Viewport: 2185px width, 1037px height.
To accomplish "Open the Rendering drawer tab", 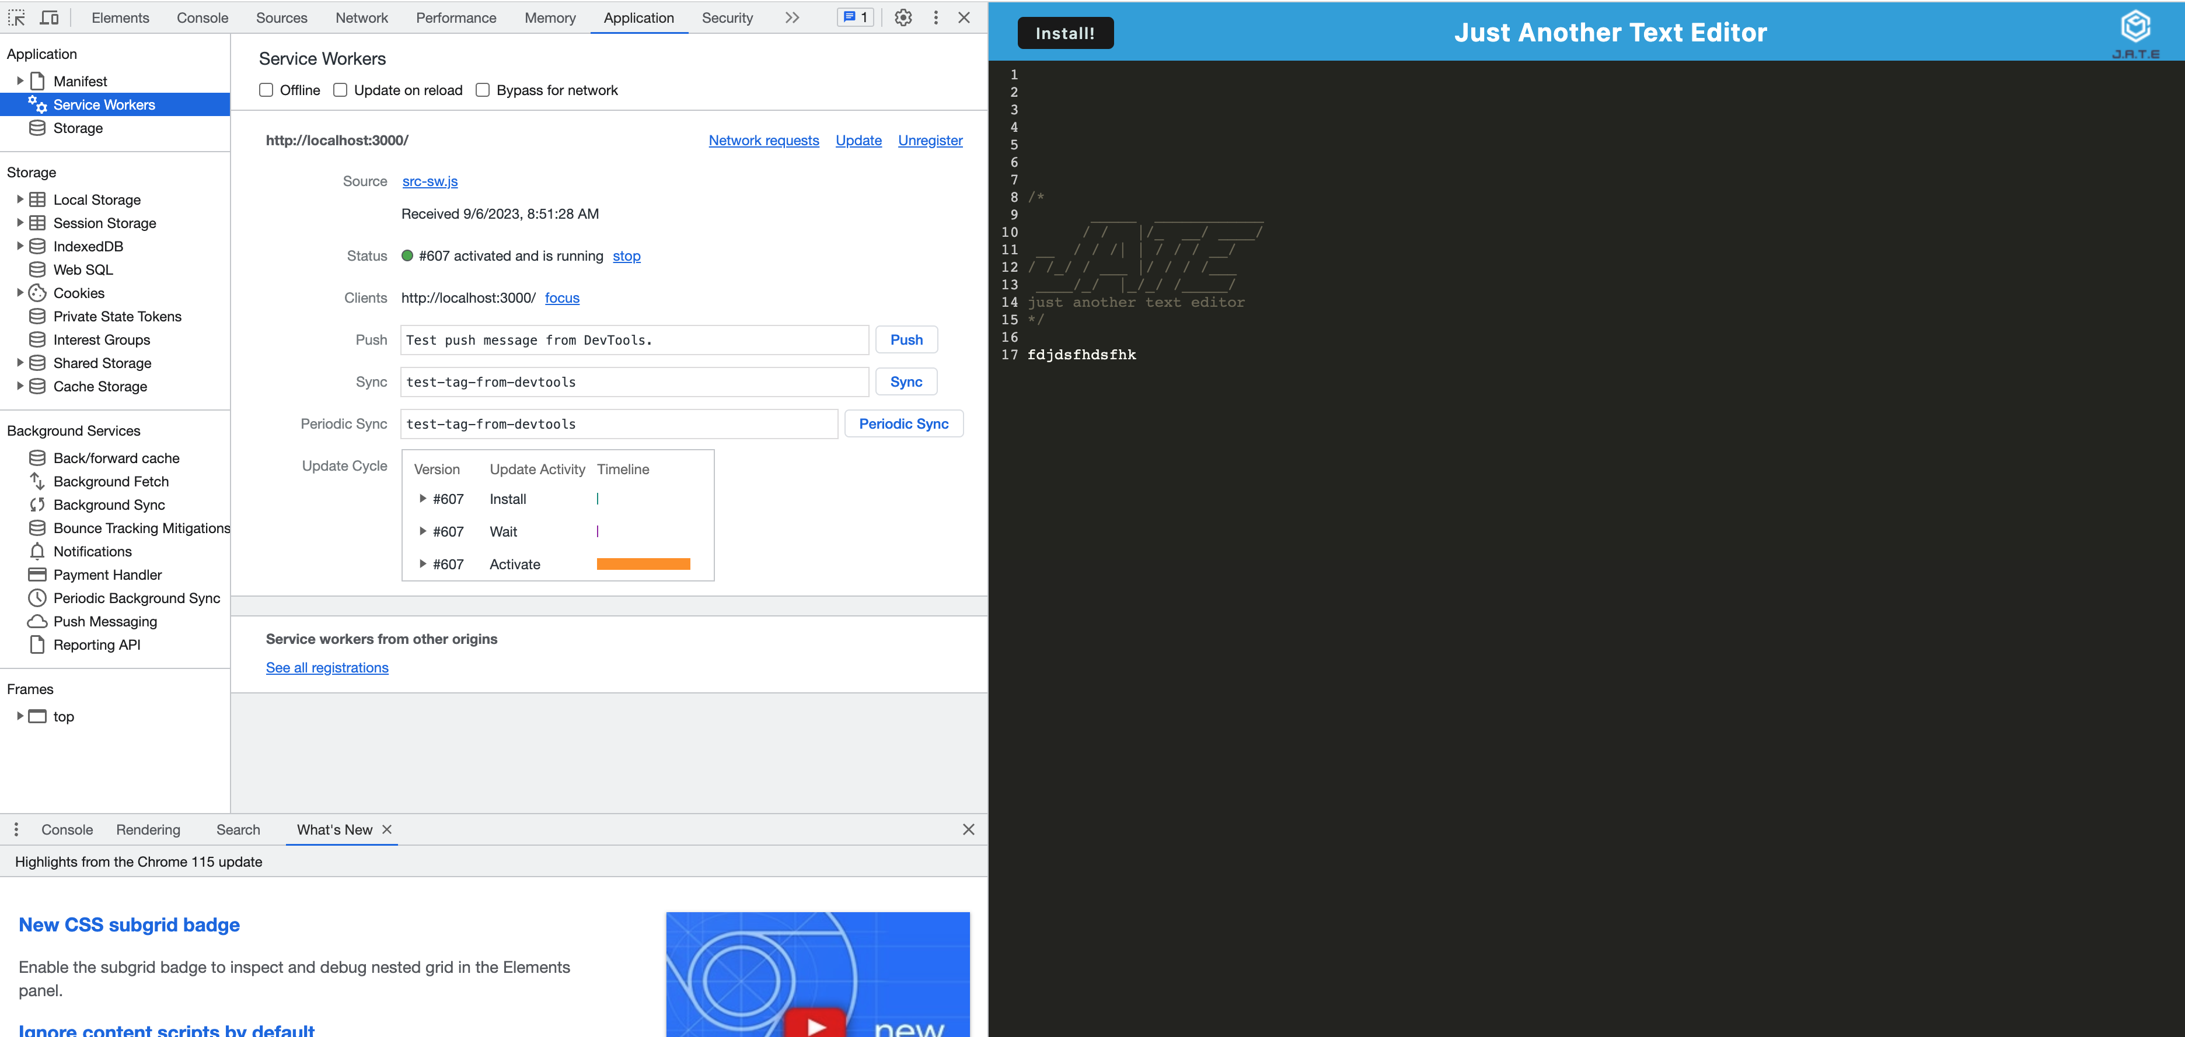I will (148, 829).
